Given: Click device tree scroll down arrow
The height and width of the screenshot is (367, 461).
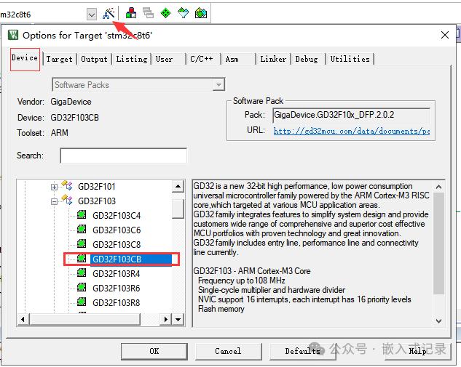Looking at the screenshot, I should [x=178, y=319].
